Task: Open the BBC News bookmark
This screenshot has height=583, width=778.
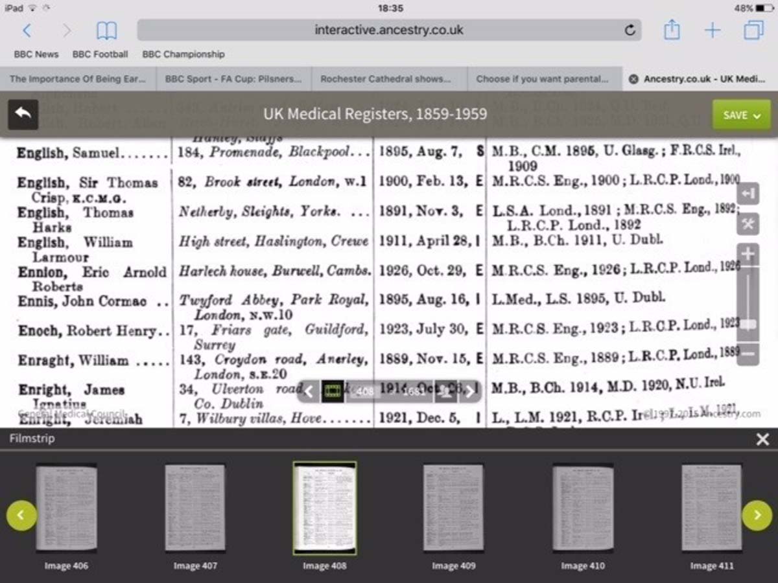Action: [x=36, y=54]
